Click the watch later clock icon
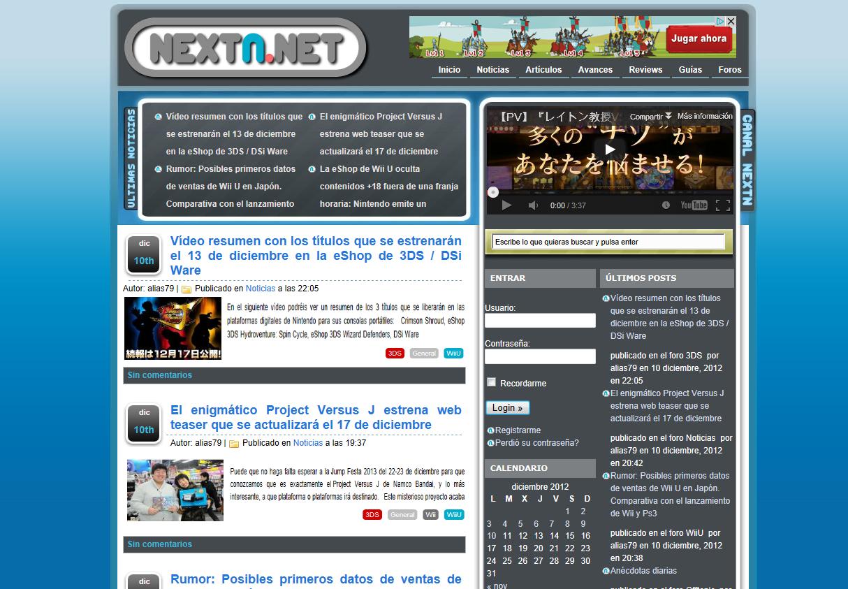This screenshot has width=848, height=589. click(x=666, y=205)
